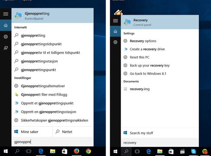This screenshot has height=156, width=211.
Task: Open Start menu on left taskbar
Action: point(6,151)
